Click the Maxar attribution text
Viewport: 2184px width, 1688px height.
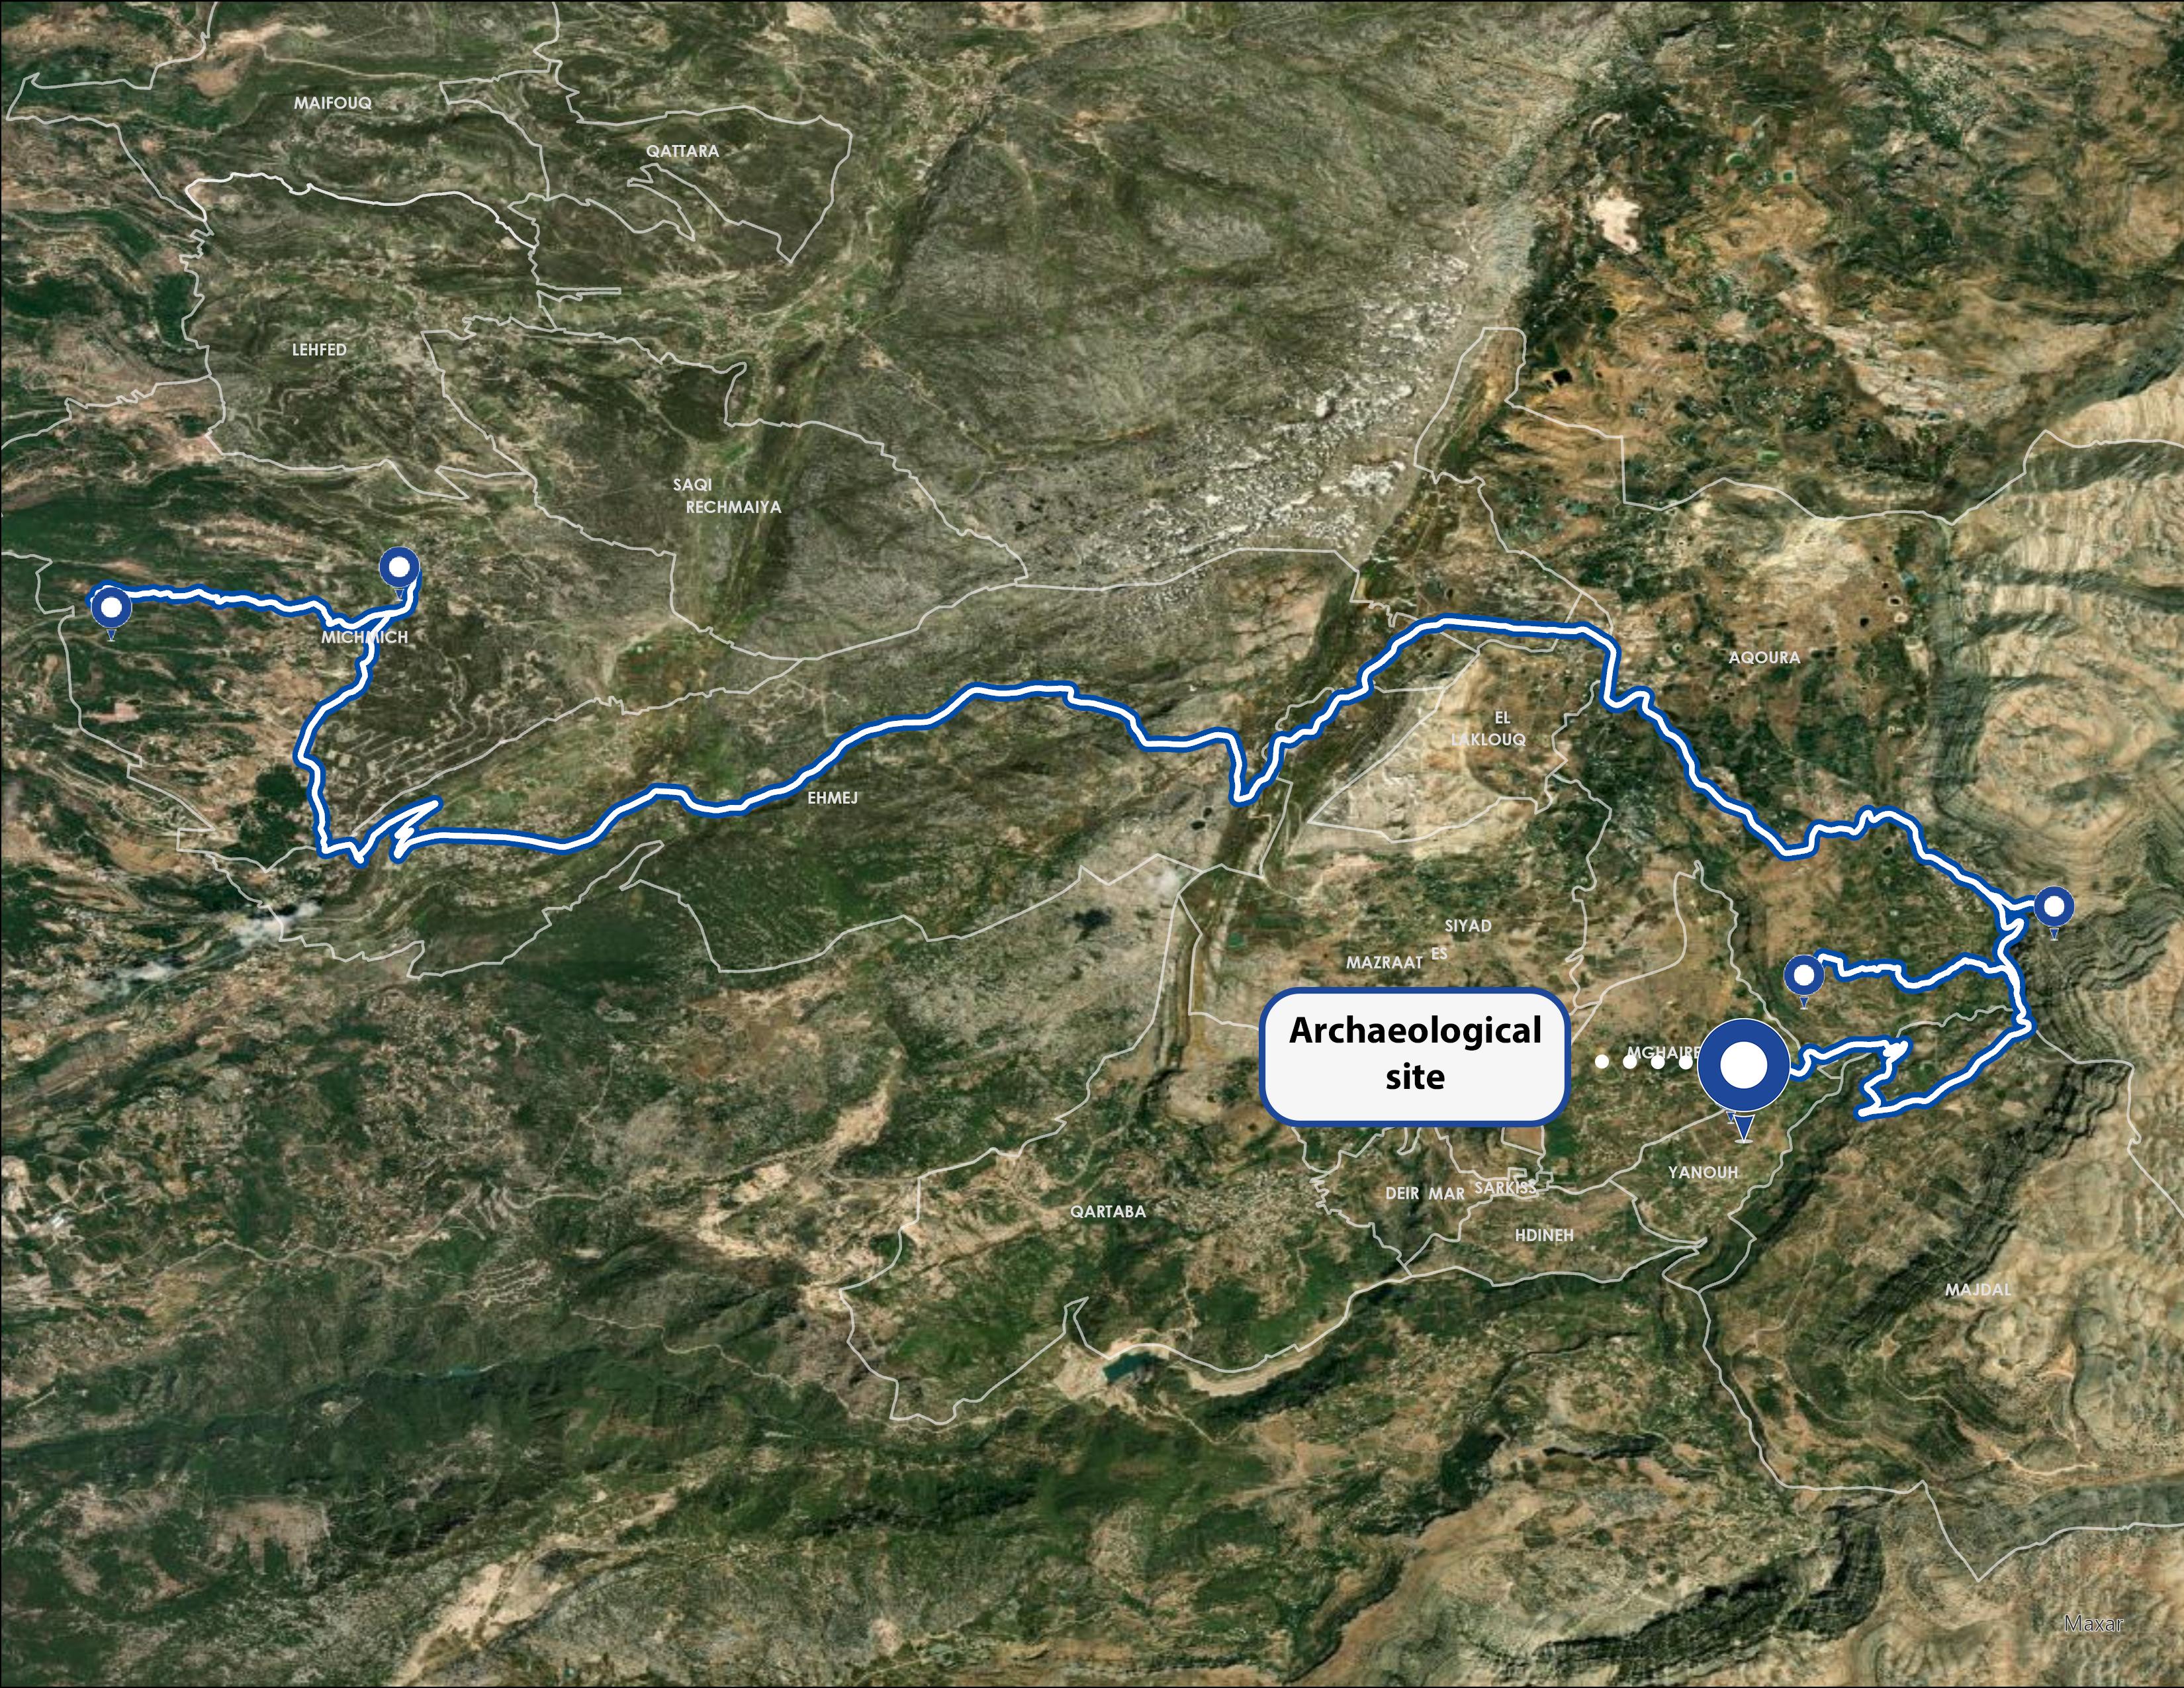click(x=2092, y=1624)
